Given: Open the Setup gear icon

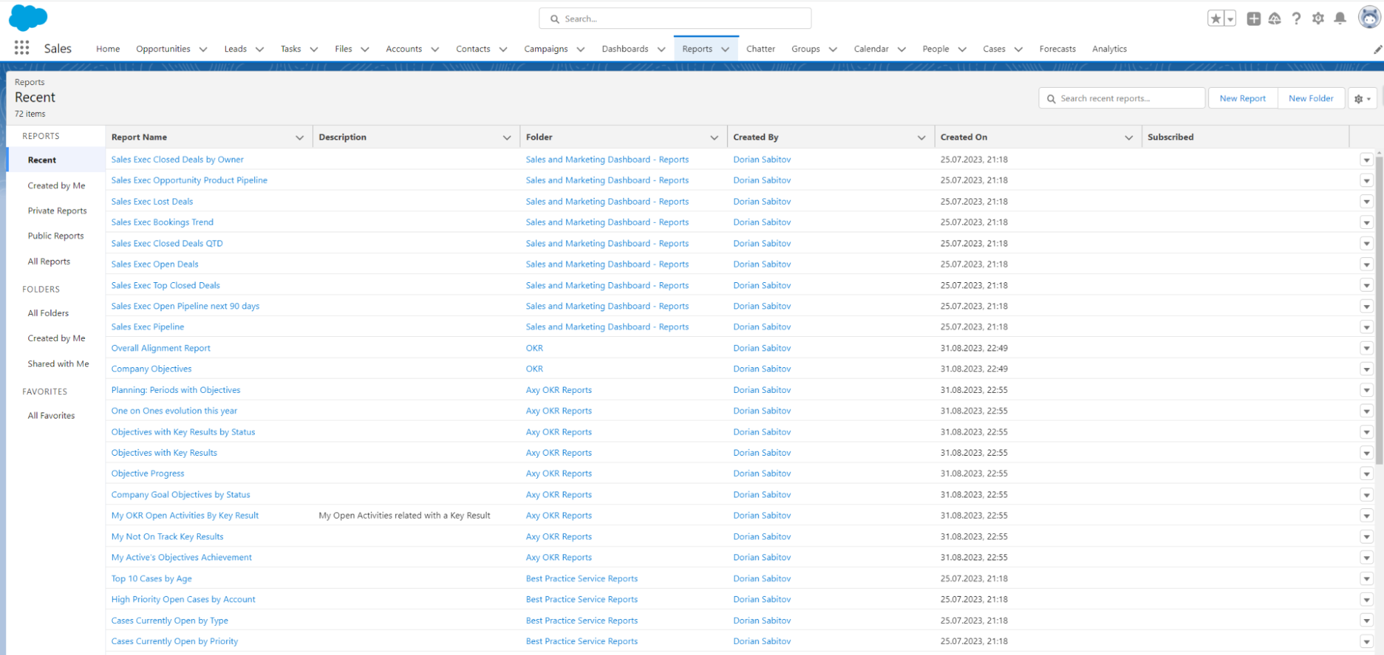Looking at the screenshot, I should pos(1318,19).
